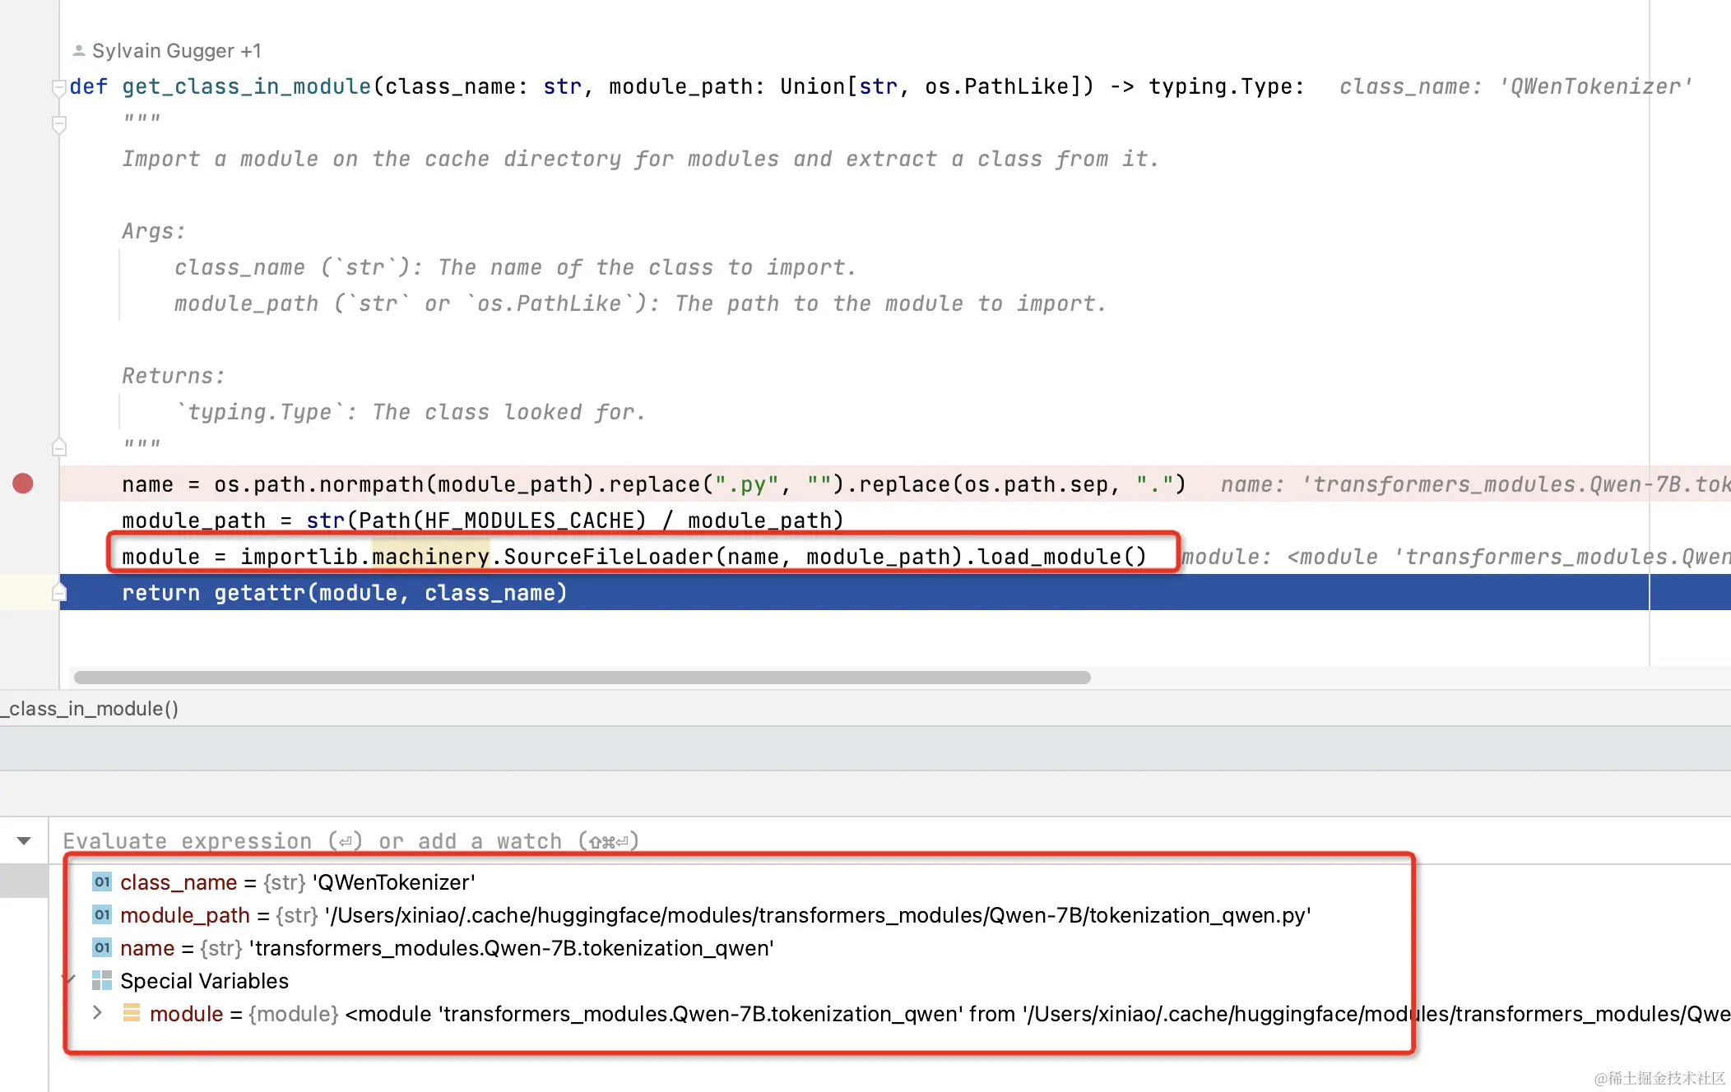Click the class_name variable type icon

[102, 882]
